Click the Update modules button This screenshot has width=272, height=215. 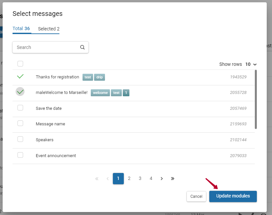point(233,196)
